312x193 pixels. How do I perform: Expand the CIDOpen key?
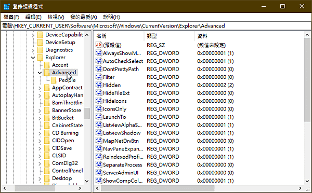[x=40, y=141]
